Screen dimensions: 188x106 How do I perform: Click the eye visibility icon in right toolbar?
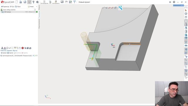click(x=186, y=46)
